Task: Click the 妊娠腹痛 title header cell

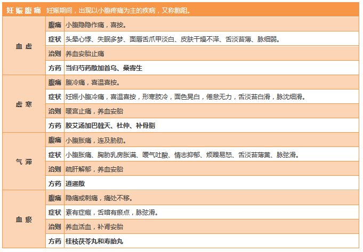Action: pyautogui.click(x=24, y=10)
